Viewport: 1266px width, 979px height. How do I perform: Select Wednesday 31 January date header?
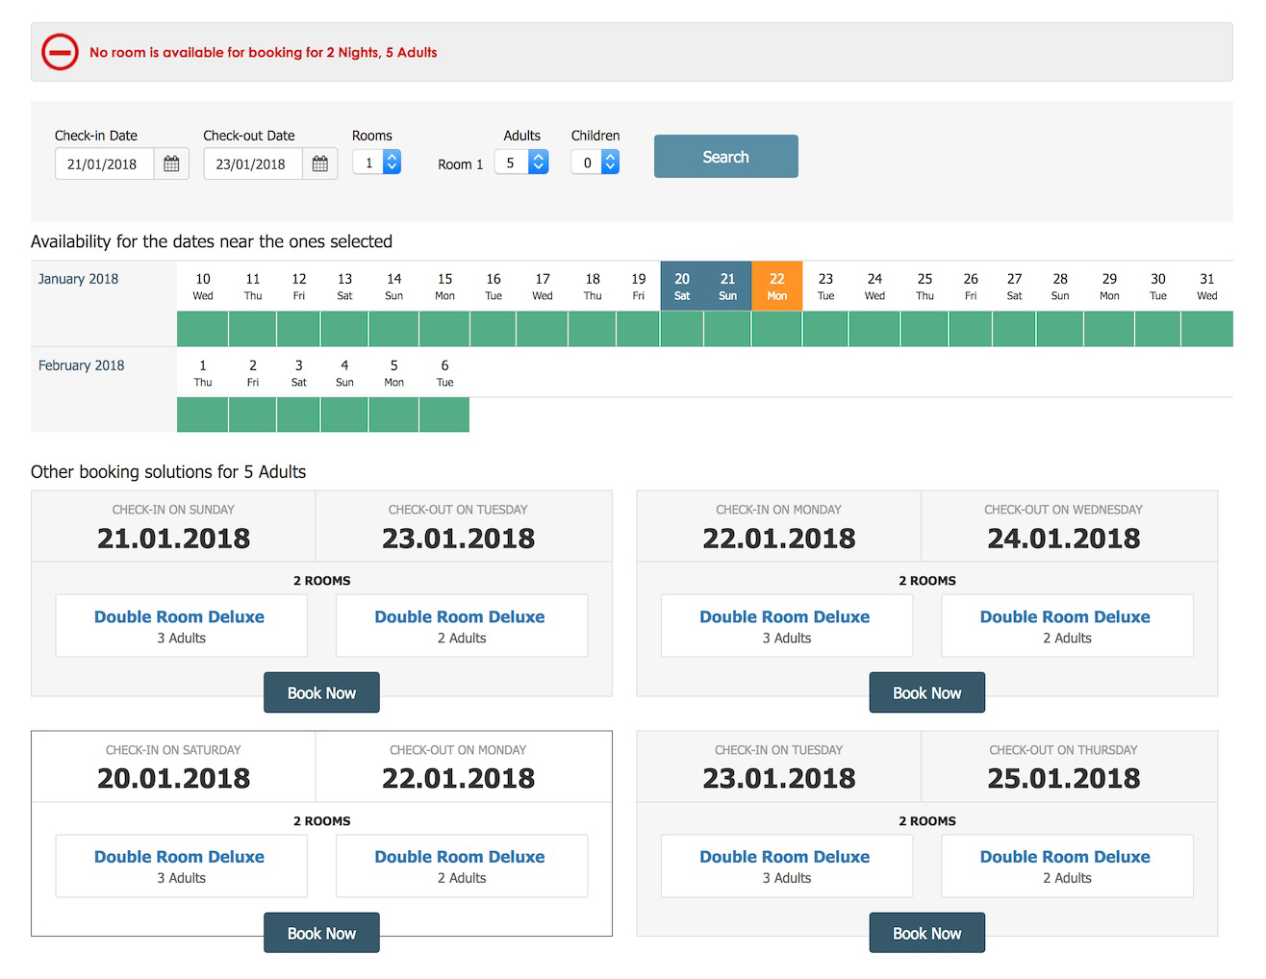[1206, 286]
